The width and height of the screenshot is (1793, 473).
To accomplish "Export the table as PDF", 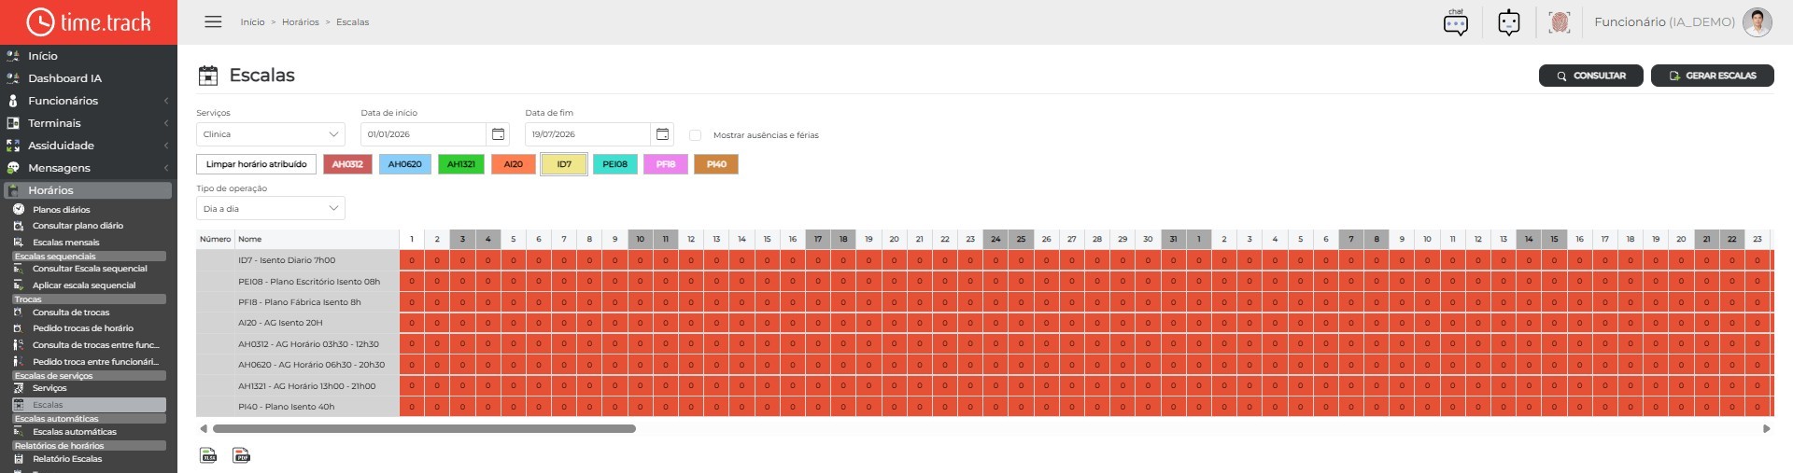I will point(241,455).
